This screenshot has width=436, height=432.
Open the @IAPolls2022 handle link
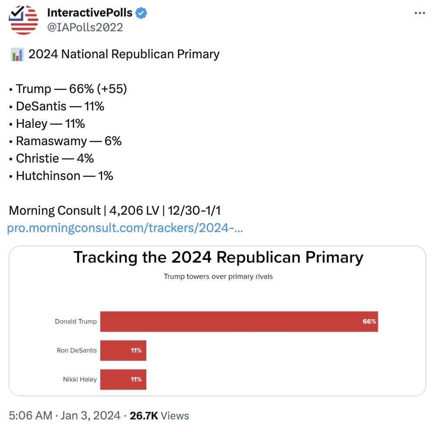point(85,27)
